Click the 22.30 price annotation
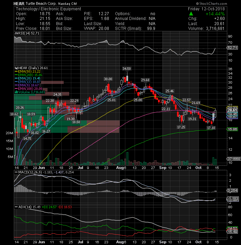 [50, 101]
